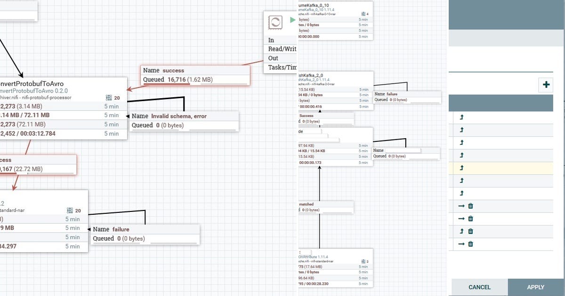Click the trash icon beside the up arrow

470,231
